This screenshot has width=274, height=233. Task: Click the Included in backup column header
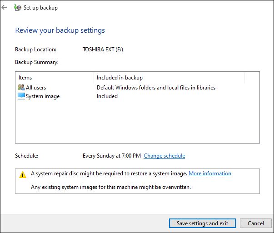click(120, 78)
